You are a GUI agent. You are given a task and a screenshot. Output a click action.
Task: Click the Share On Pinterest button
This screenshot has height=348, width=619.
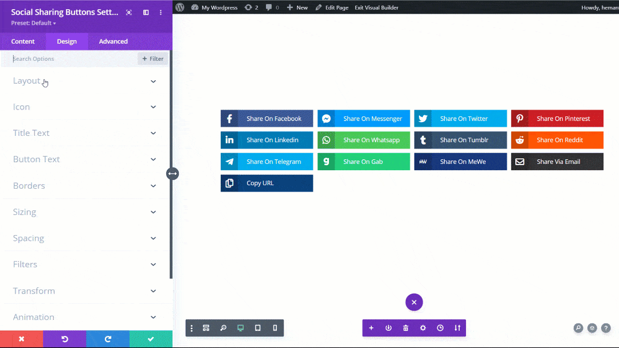(x=558, y=119)
